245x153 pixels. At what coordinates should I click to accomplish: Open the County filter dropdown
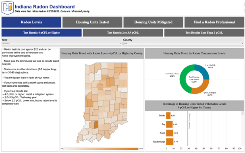[184, 44]
